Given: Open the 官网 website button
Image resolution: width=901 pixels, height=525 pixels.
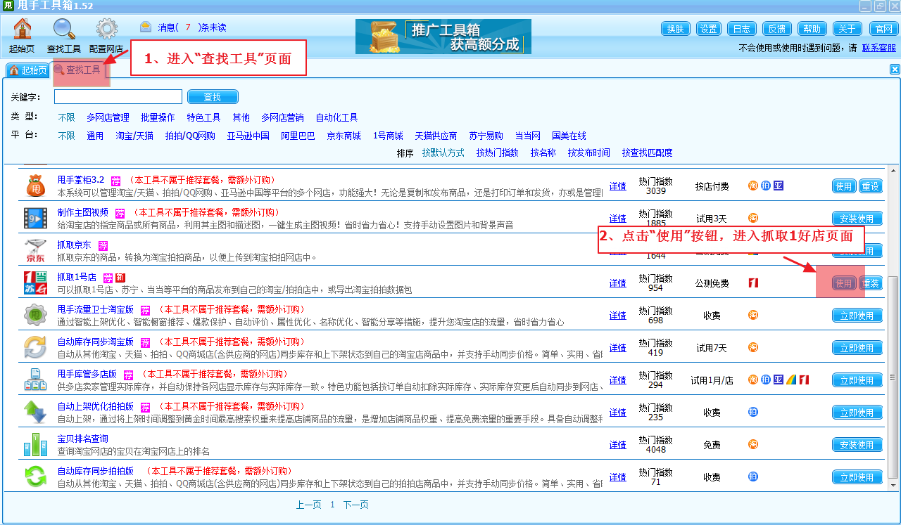Looking at the screenshot, I should coord(883,29).
